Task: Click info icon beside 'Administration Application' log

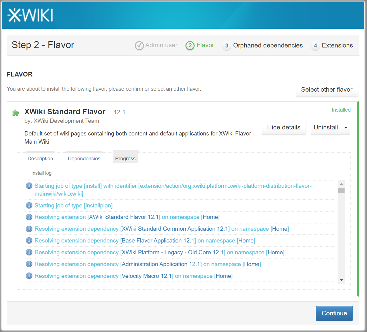Action: [x=29, y=264]
